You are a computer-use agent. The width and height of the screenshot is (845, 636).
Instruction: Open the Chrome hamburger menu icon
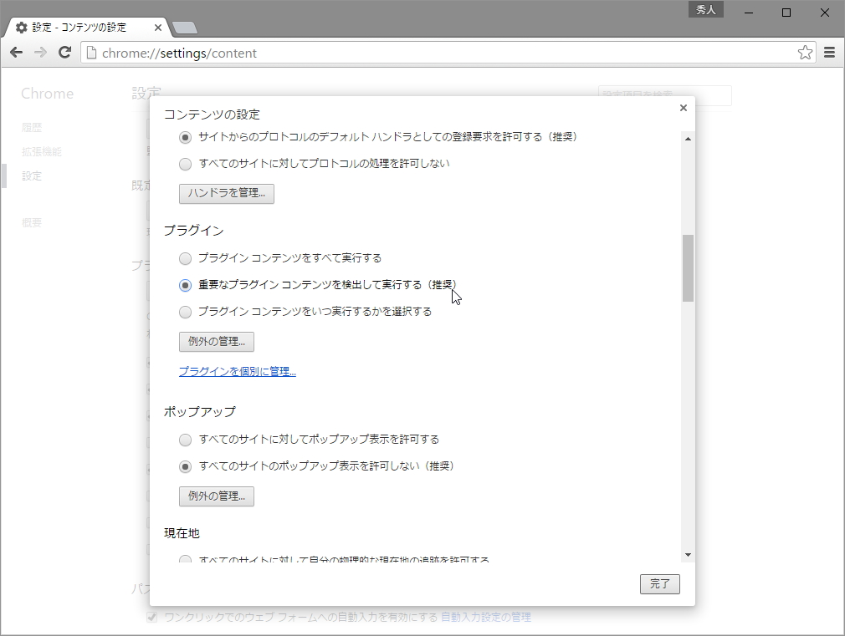tap(829, 52)
